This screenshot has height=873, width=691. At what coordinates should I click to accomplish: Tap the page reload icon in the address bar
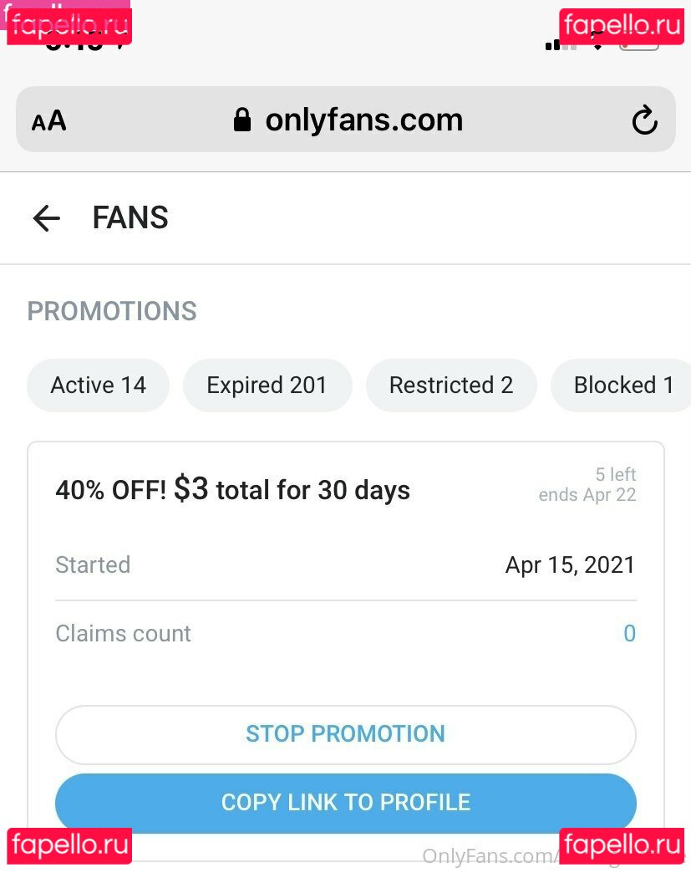click(643, 120)
